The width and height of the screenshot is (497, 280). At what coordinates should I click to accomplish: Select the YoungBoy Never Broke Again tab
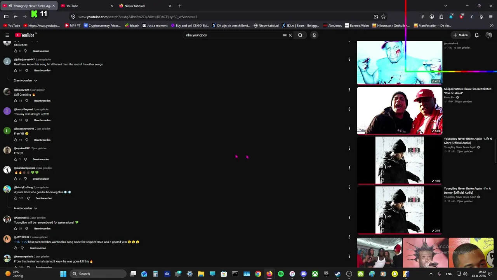29,6
